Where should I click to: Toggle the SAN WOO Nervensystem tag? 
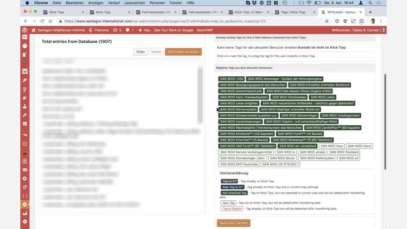[238, 109]
